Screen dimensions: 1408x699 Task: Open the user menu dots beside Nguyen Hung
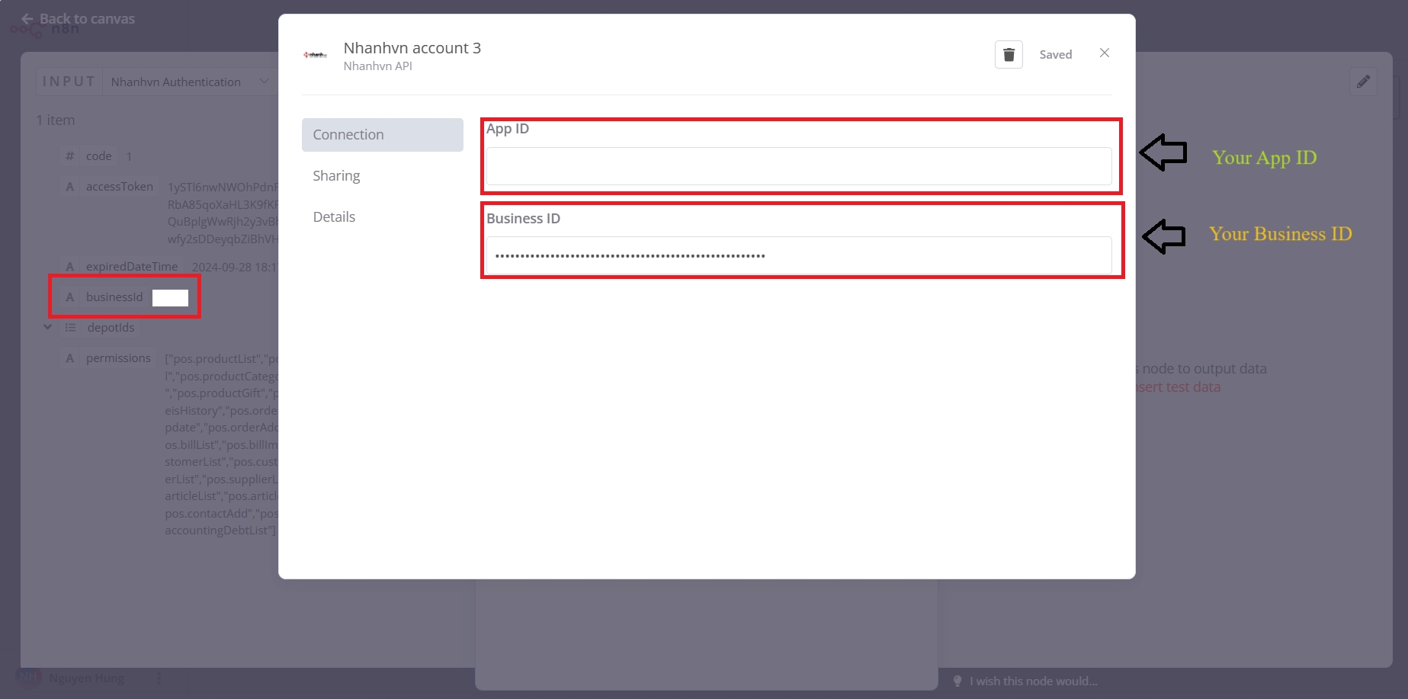(159, 678)
